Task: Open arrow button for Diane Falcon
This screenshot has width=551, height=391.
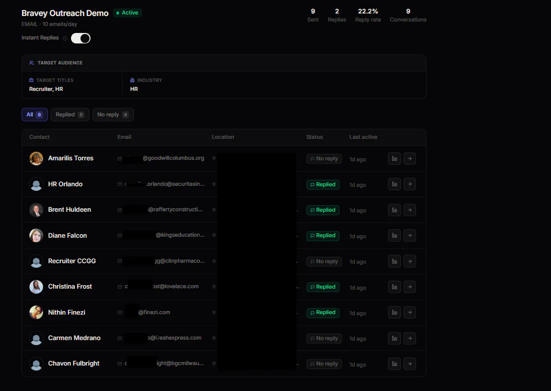Action: (x=409, y=236)
